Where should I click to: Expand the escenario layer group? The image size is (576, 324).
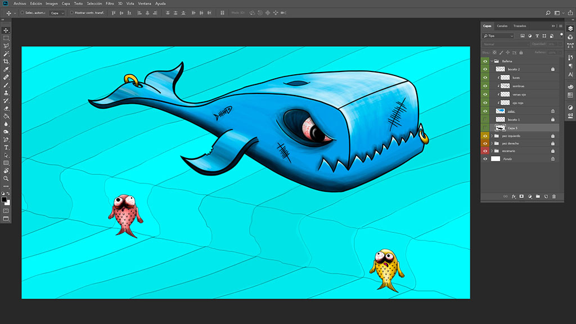pyautogui.click(x=491, y=151)
